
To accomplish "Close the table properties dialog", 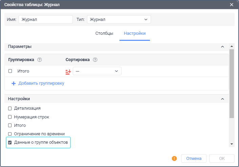I will [232, 4].
